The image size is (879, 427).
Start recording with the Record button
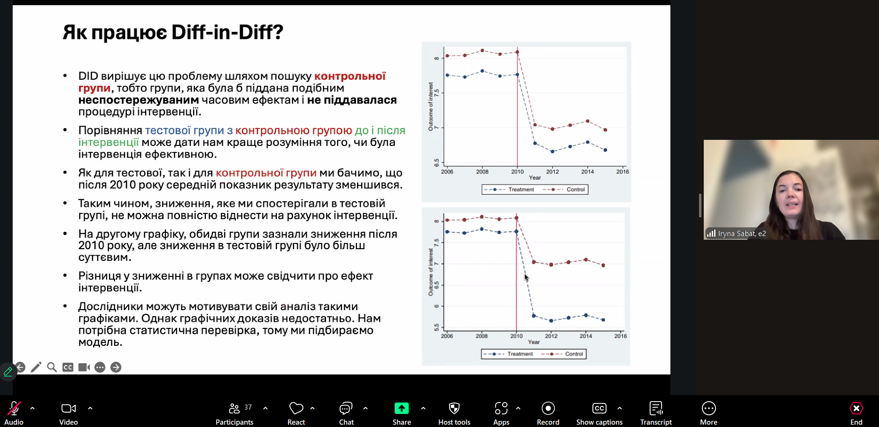click(x=548, y=412)
